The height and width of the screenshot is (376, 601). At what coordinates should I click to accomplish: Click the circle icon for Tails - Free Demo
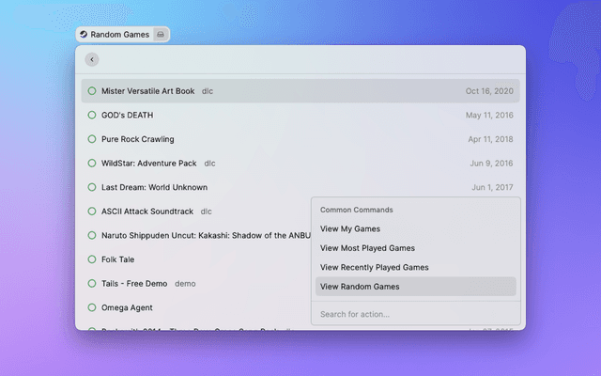coord(92,283)
